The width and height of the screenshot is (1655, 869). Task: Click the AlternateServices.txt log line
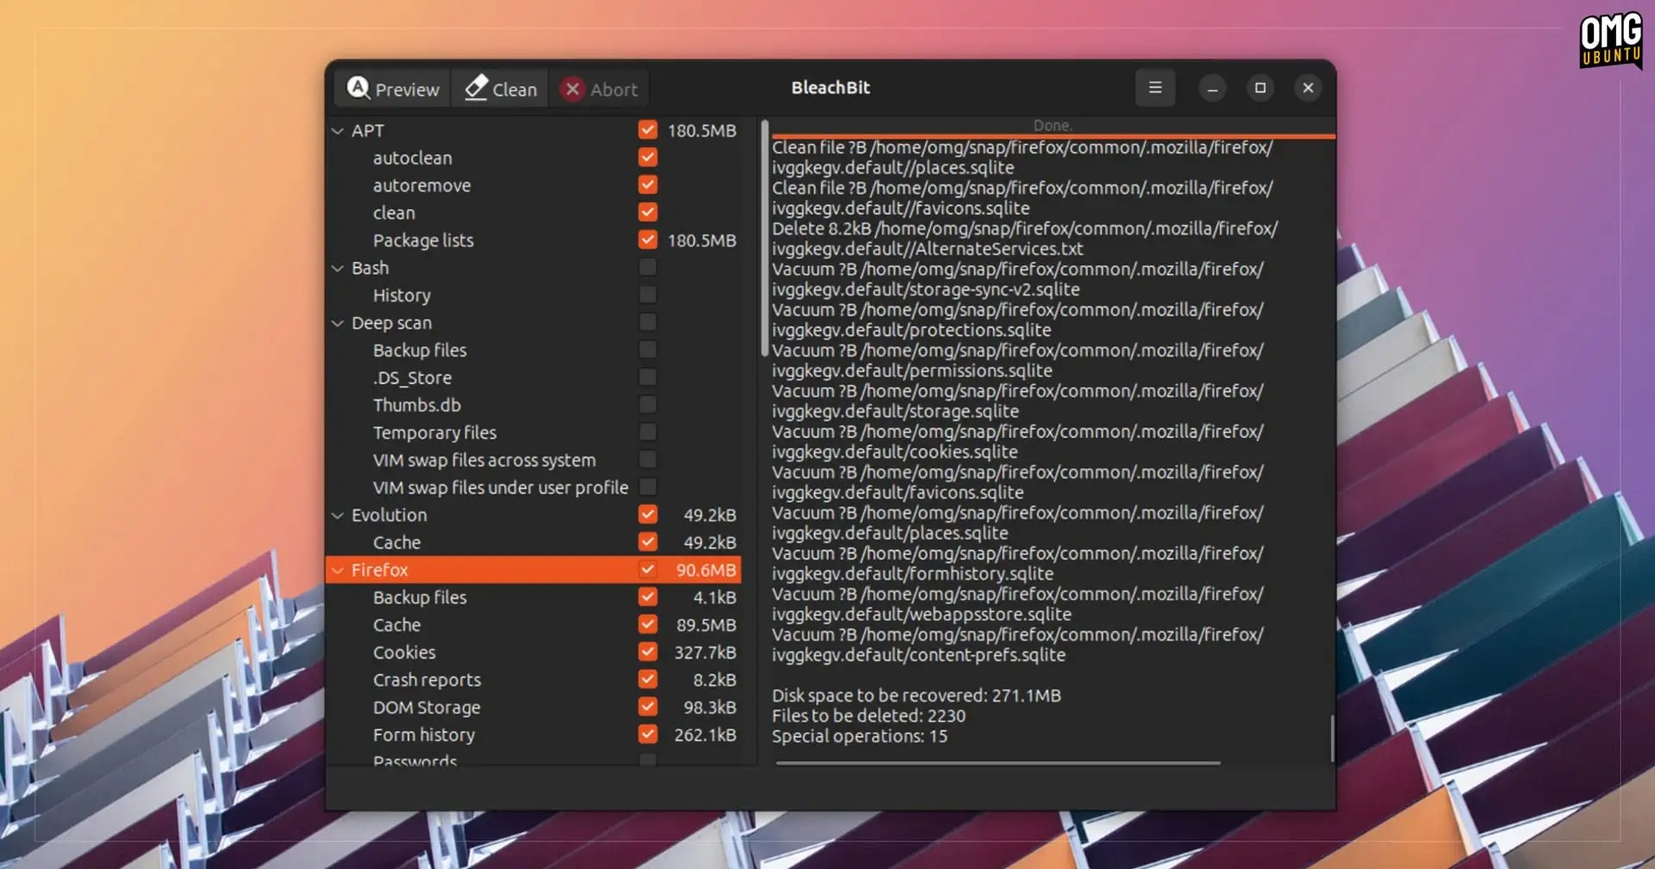coord(1024,239)
